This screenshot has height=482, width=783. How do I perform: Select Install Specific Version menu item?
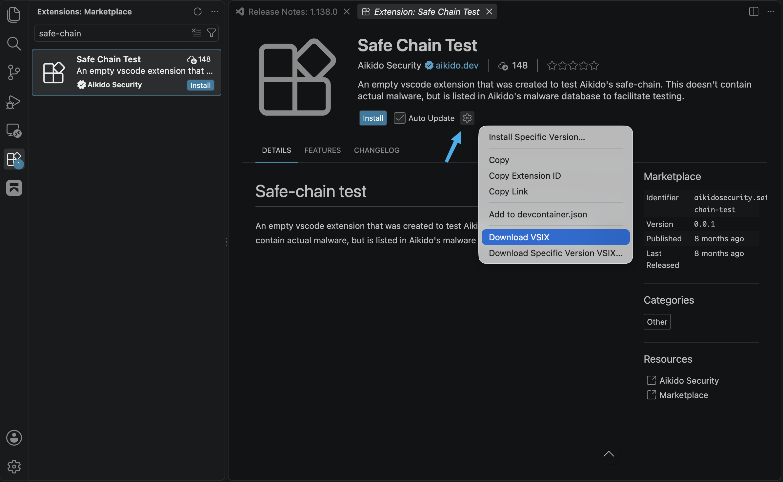pos(555,137)
